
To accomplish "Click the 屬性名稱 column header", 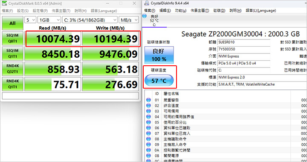I will pos(171,94).
